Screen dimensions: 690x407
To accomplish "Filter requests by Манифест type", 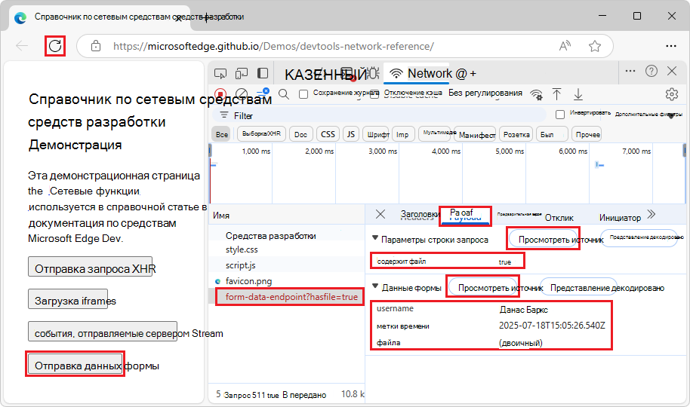I will pos(476,135).
